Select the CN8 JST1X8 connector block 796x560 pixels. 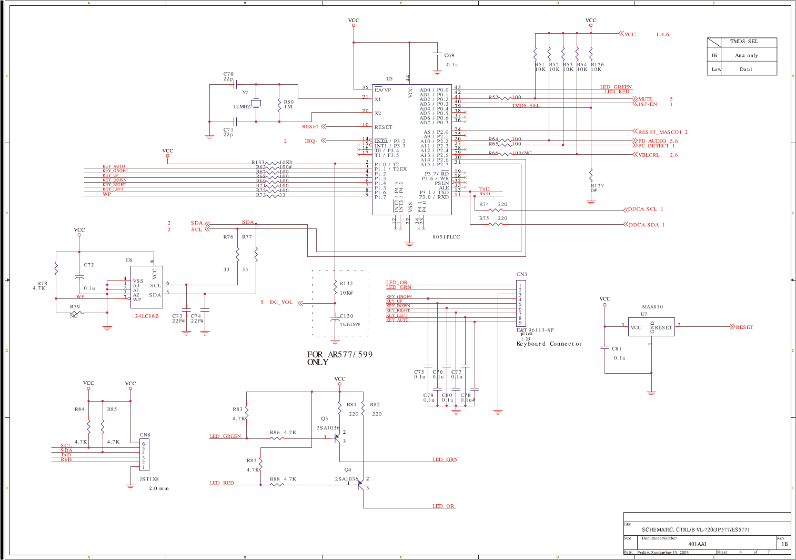[145, 455]
